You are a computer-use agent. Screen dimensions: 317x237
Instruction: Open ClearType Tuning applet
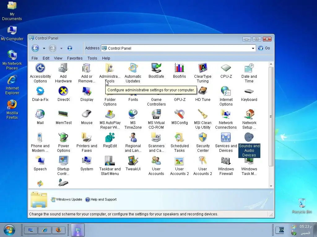coord(202,73)
